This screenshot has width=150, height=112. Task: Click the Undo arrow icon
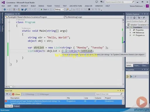[30, 9]
